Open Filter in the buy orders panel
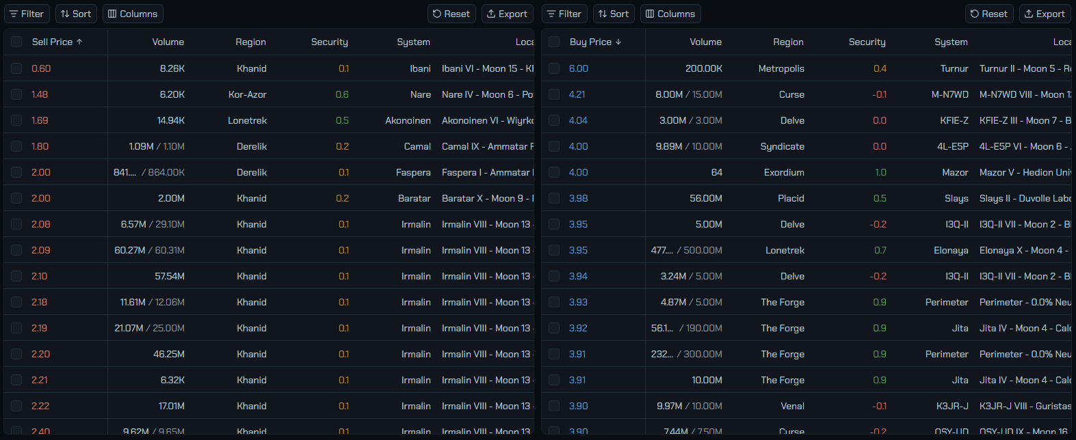Image resolution: width=1076 pixels, height=440 pixels. pyautogui.click(x=564, y=14)
